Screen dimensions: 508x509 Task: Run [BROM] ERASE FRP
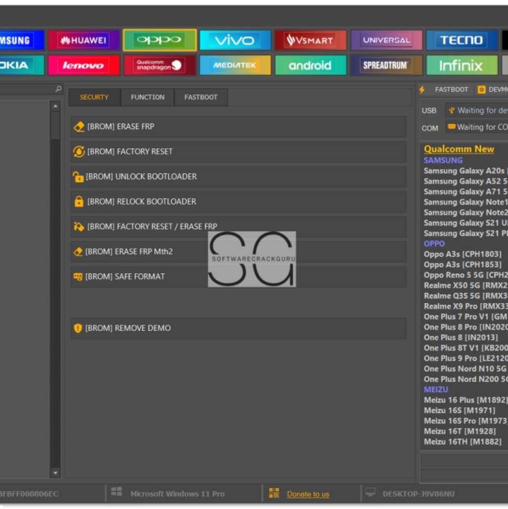click(238, 127)
